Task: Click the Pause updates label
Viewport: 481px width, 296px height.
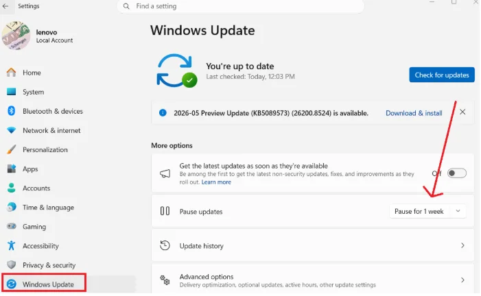Action: point(201,212)
